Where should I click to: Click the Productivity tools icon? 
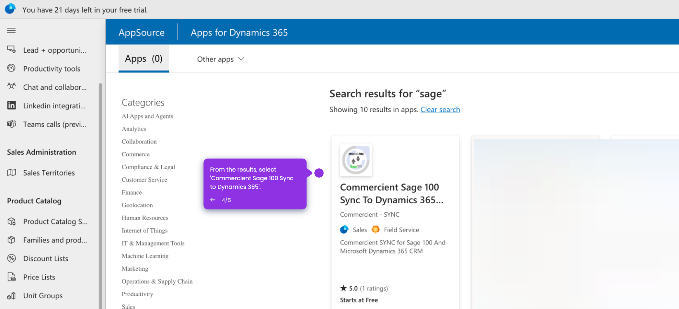pos(12,68)
